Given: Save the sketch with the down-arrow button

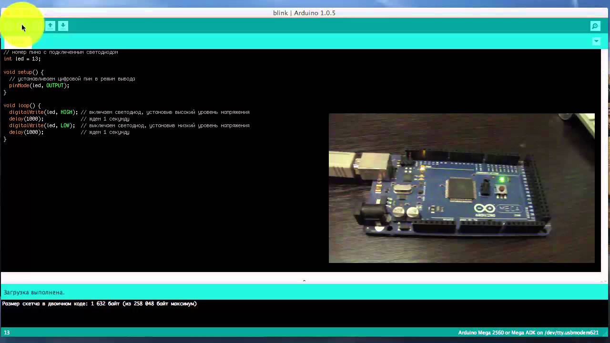Looking at the screenshot, I should pos(63,26).
